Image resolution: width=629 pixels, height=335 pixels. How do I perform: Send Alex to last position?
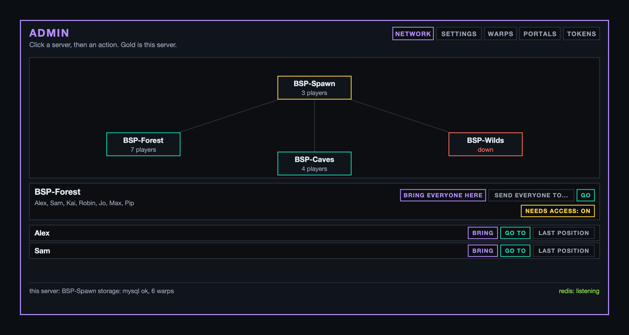click(x=564, y=233)
